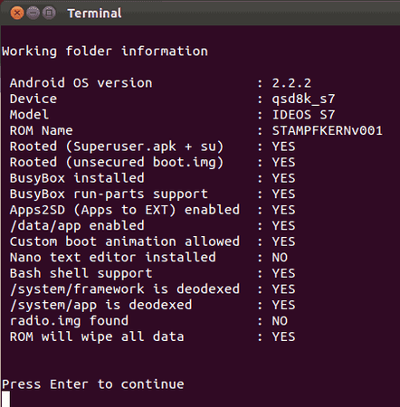Screen dimensions: 400x407
Task: Click the 'Device' label
Action: pos(33,99)
